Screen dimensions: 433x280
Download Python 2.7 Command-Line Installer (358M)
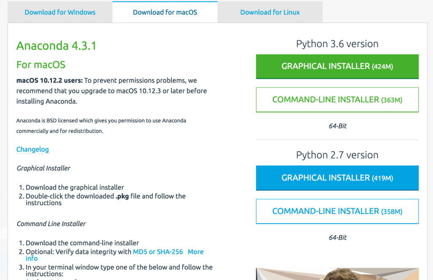[x=337, y=211]
